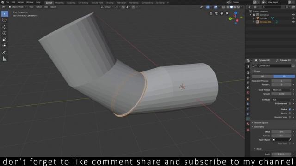Toggle the Bounds Clamp checkbox
Image resolution: width=296 pixels, height=166 pixels.
pos(290,117)
